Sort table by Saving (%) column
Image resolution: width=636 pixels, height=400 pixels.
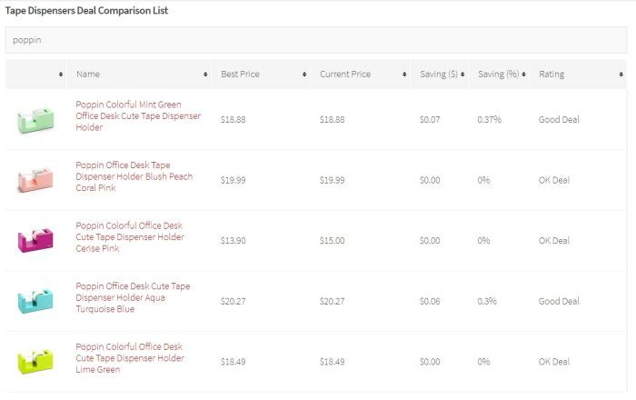(x=501, y=75)
